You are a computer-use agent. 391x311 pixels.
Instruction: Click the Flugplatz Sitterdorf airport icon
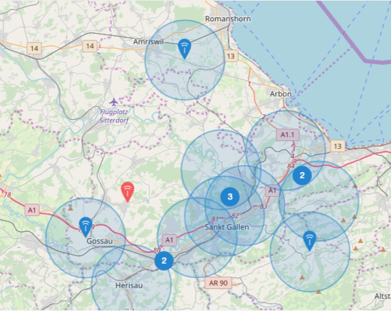pyautogui.click(x=113, y=102)
